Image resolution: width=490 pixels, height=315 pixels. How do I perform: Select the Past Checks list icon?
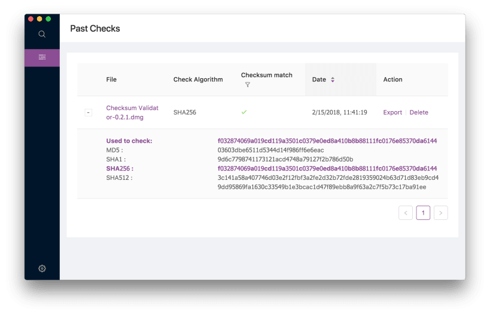pos(42,57)
